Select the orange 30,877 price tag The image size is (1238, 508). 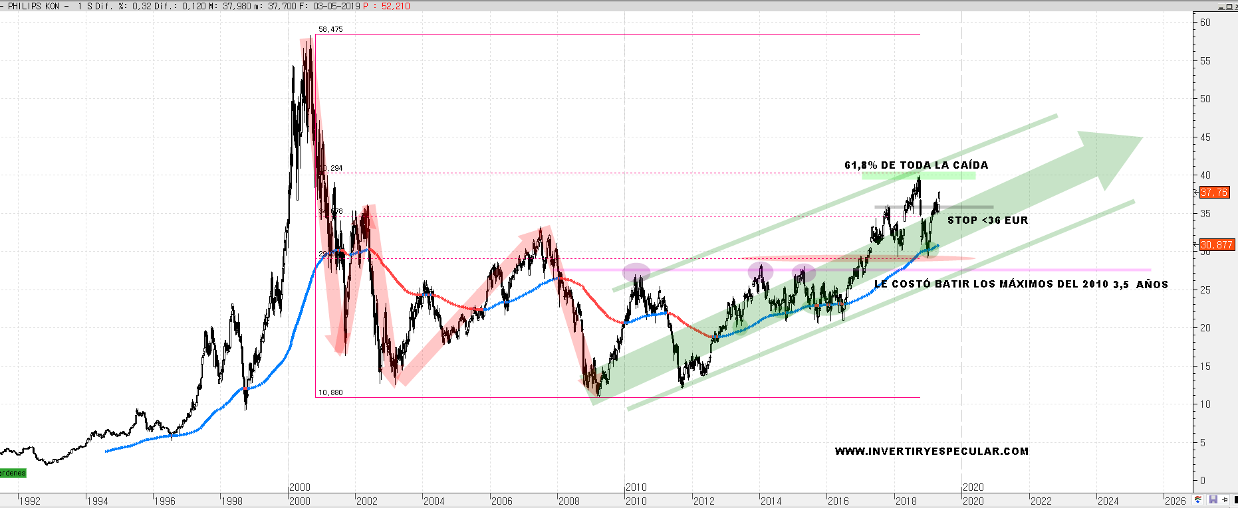pos(1216,245)
